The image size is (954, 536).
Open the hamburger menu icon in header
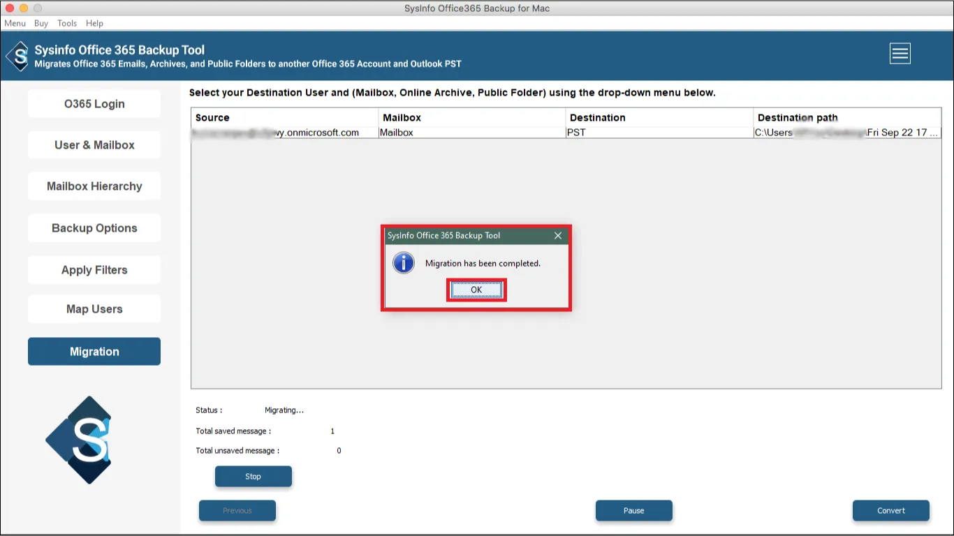(900, 53)
